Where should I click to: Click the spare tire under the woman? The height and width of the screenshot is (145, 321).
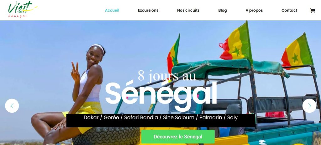106,136
